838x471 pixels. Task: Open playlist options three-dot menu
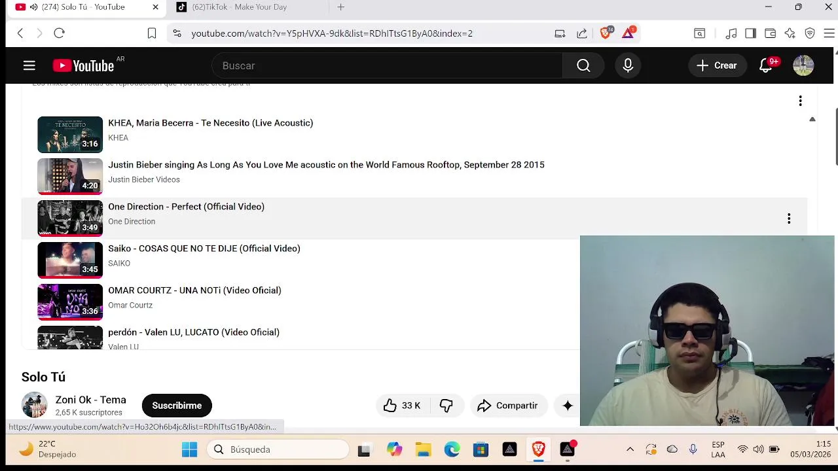tap(800, 101)
